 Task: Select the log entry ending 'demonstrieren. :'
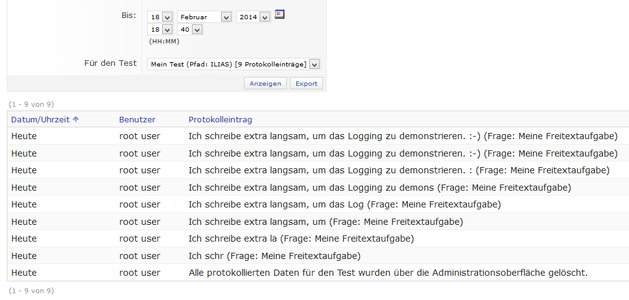coord(399,170)
